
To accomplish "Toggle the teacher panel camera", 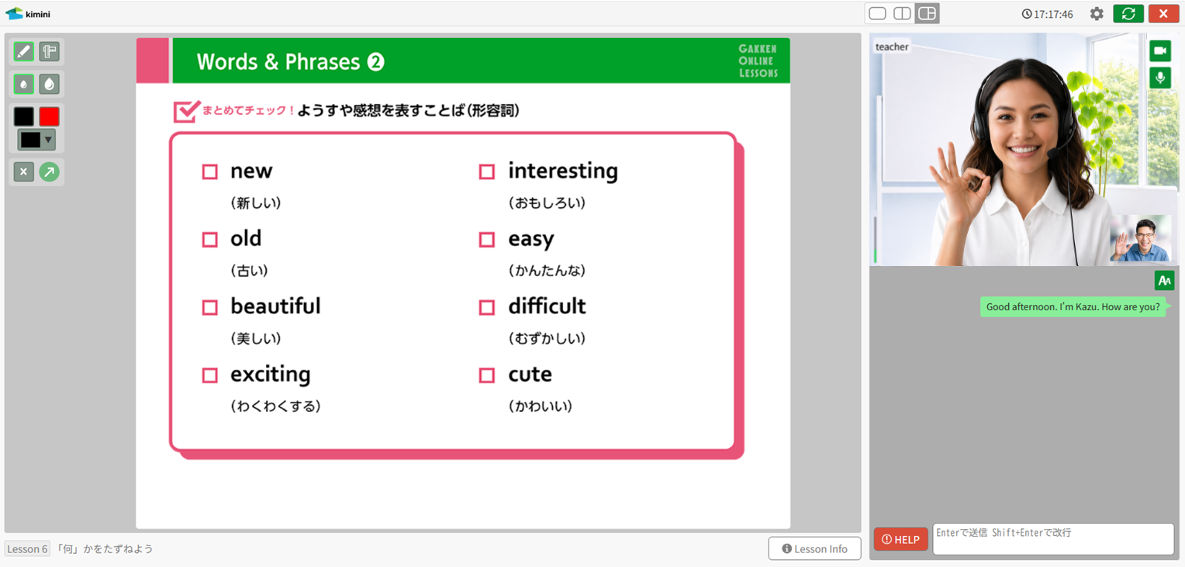I will click(1160, 51).
